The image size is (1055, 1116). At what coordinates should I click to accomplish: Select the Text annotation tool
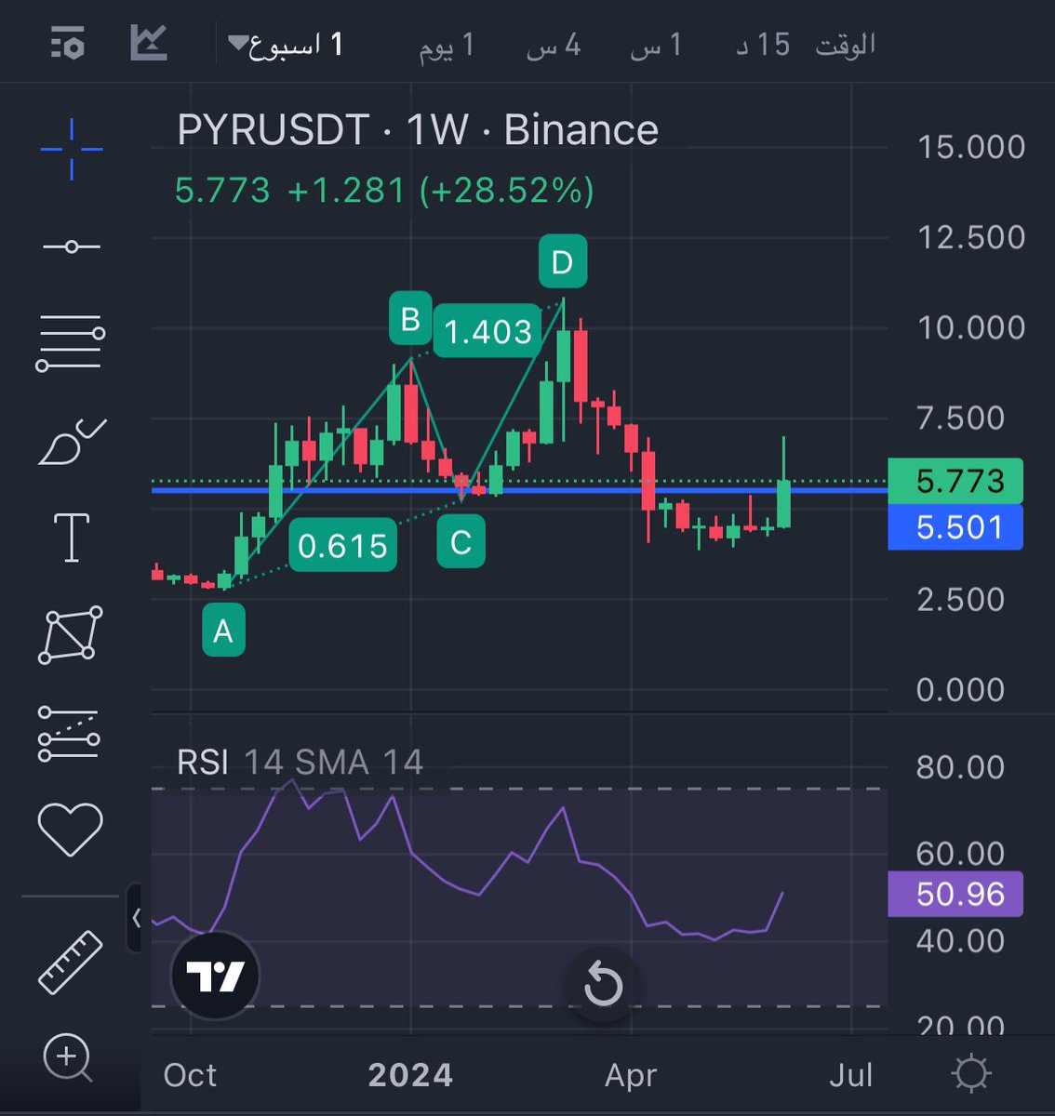click(72, 538)
